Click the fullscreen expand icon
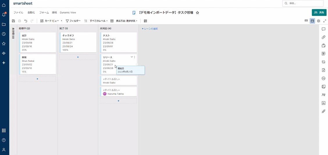Screen dimensions: 328x155 pyautogui.click(x=325, y=21)
